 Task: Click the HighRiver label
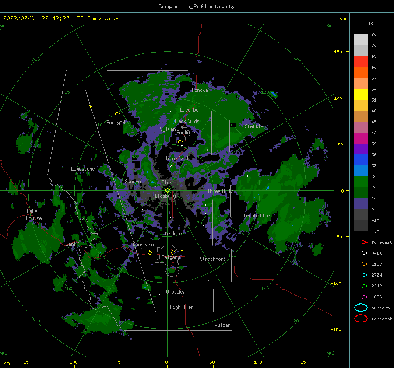[x=182, y=307]
